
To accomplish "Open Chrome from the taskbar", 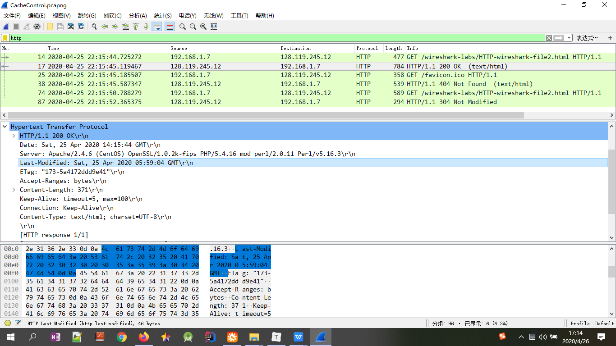I will click(122, 337).
